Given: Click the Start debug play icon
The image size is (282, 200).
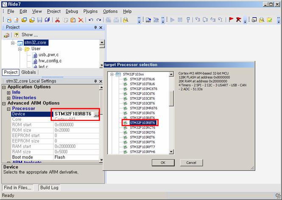Looking at the screenshot, I should click(173, 20).
